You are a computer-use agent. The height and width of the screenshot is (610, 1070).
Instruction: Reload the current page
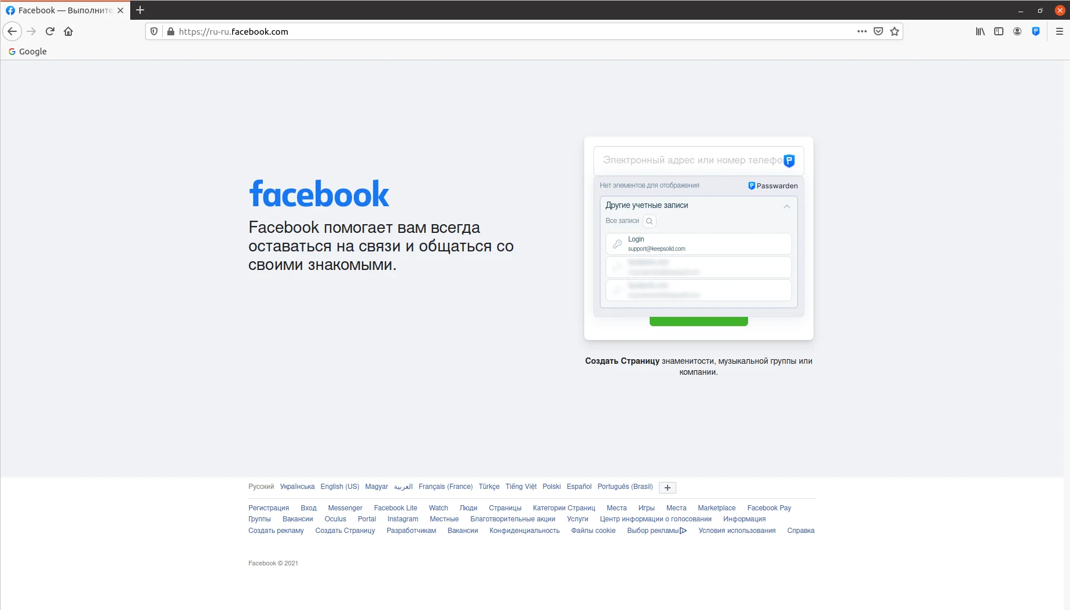tap(50, 31)
